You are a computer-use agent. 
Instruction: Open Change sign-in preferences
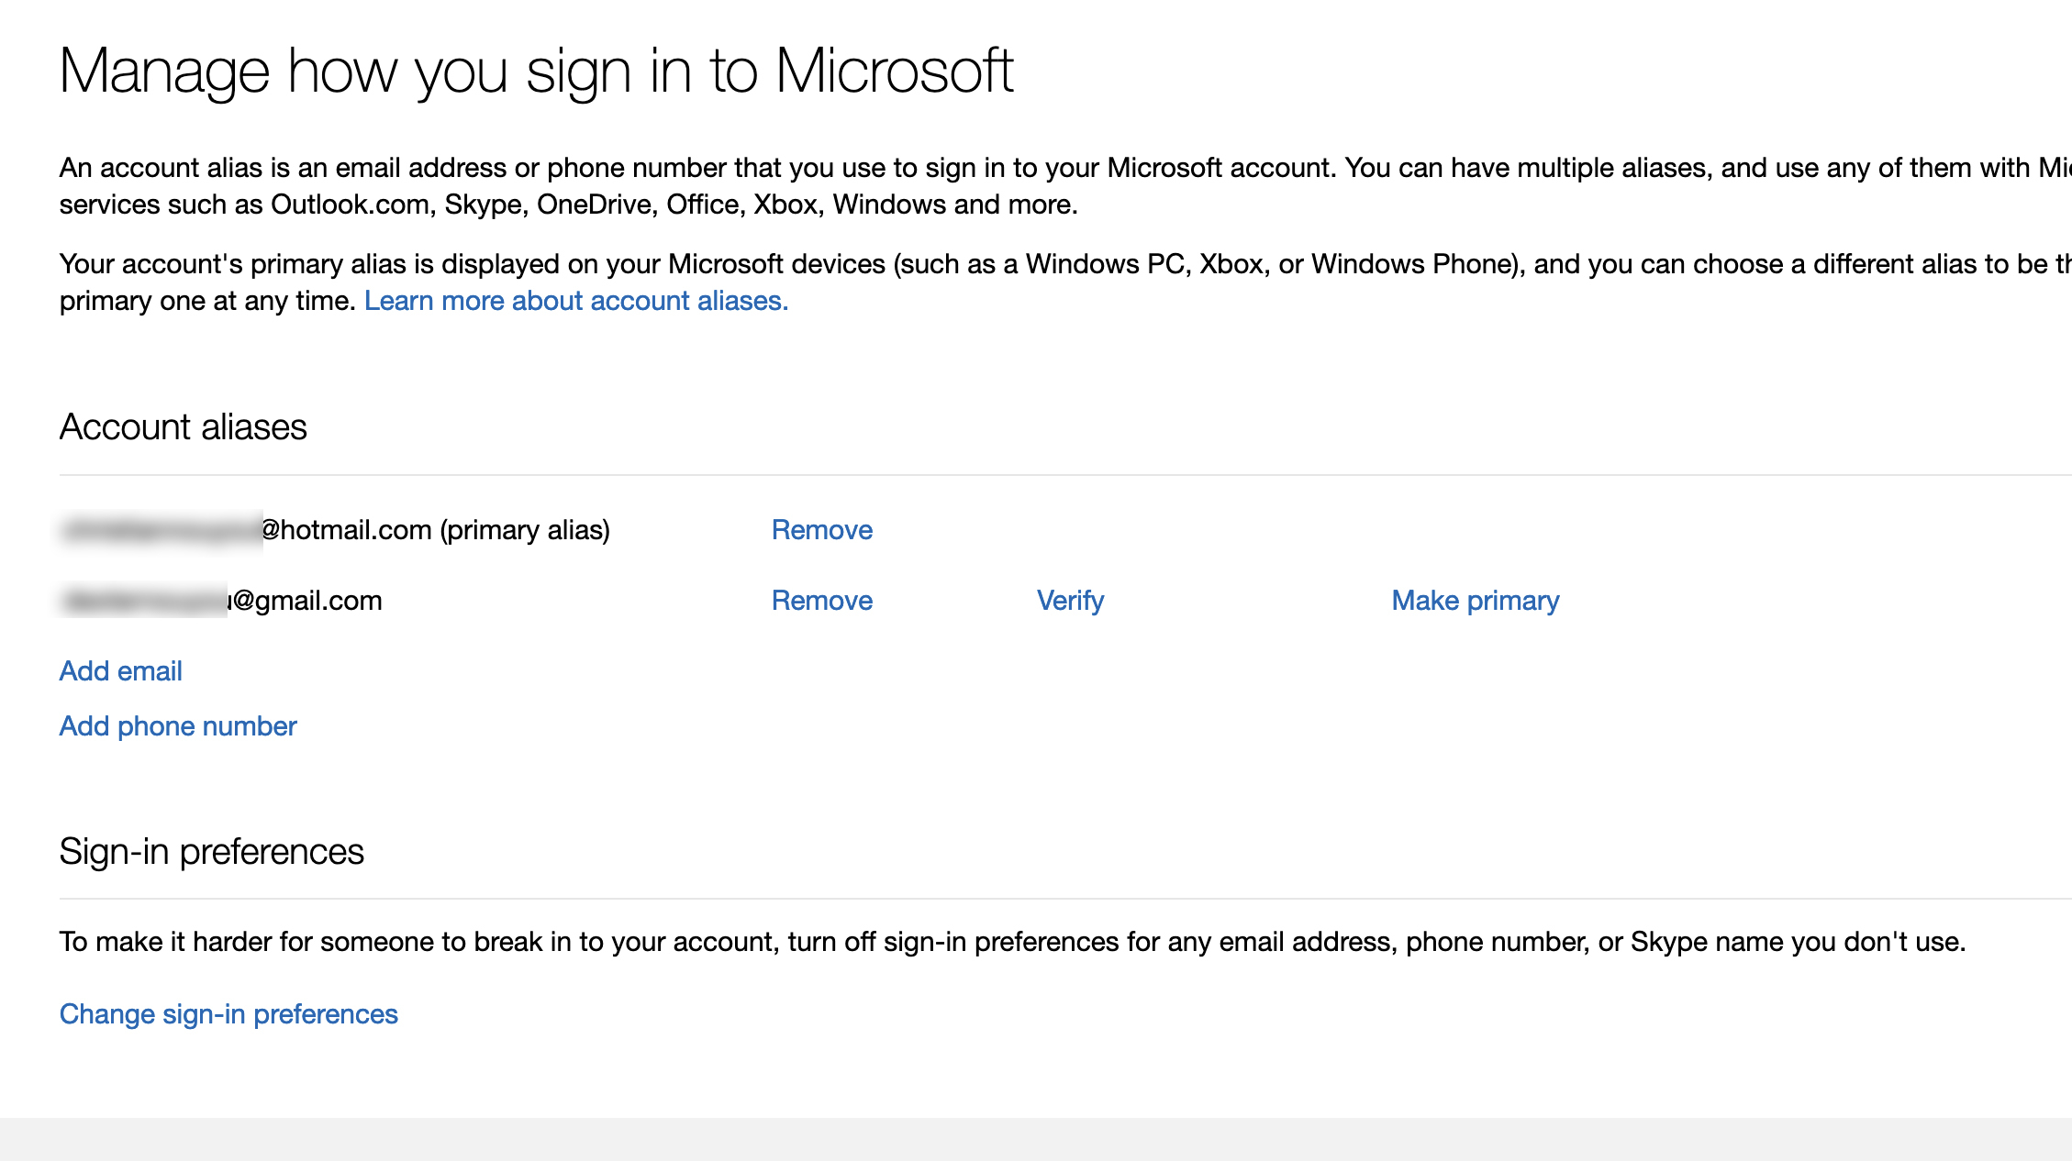pyautogui.click(x=228, y=1013)
